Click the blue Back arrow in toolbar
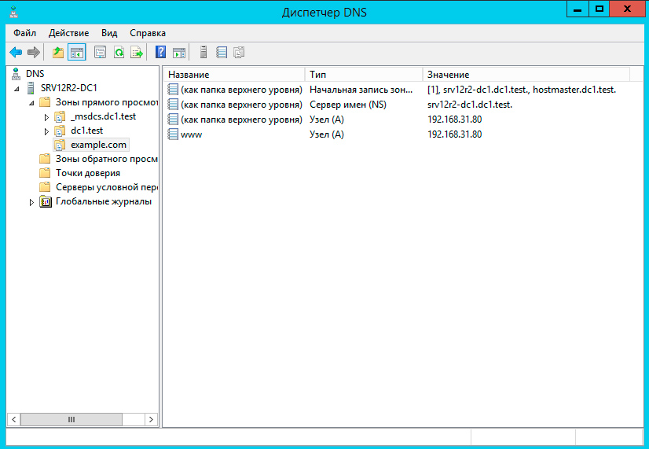Screen dimensions: 649x449 pyautogui.click(x=16, y=53)
